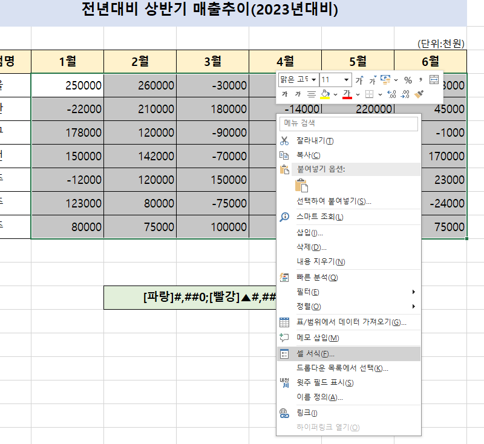This screenshot has width=484, height=444.
Task: Select 링크(I) menu entry
Action: [x=349, y=413]
